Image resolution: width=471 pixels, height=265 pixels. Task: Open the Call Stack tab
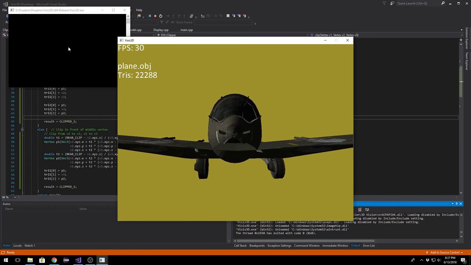240,245
